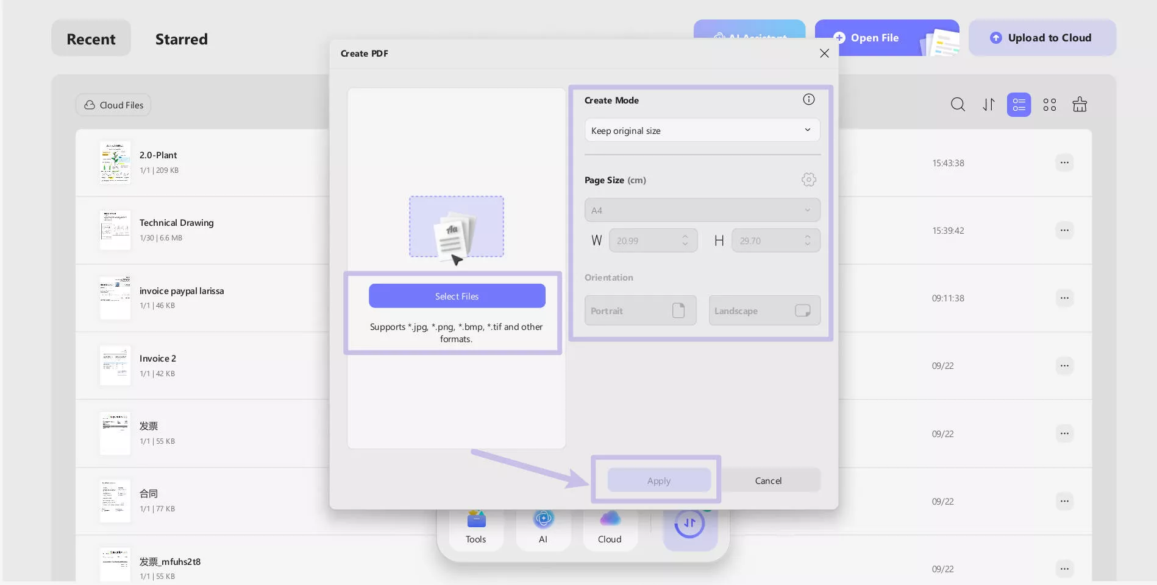Select Portrait orientation
The width and height of the screenshot is (1157, 585).
coord(640,310)
